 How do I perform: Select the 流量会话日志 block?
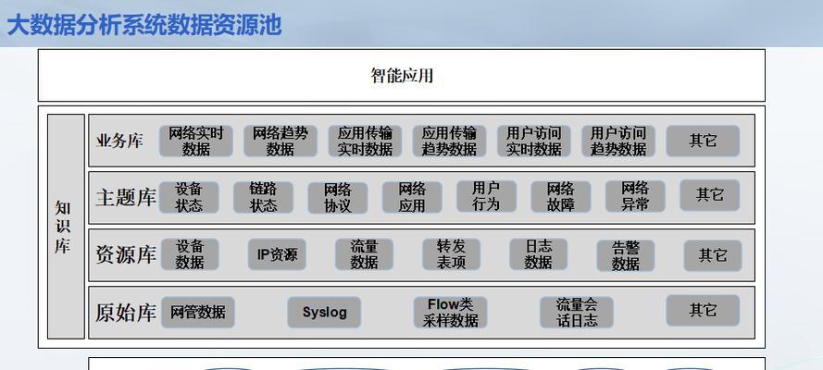(x=577, y=313)
